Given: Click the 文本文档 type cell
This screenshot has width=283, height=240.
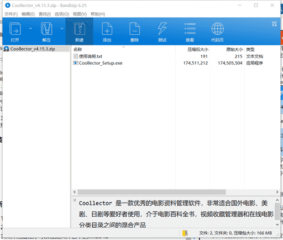Looking at the screenshot, I should click(254, 56).
